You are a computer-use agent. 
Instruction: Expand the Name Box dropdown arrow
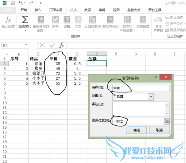pyautogui.click(x=26, y=45)
